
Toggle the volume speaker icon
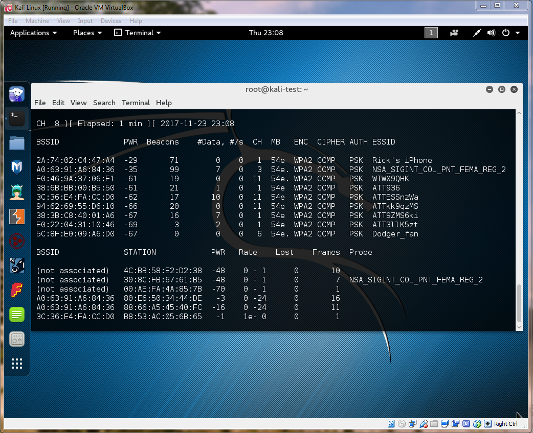(x=491, y=33)
